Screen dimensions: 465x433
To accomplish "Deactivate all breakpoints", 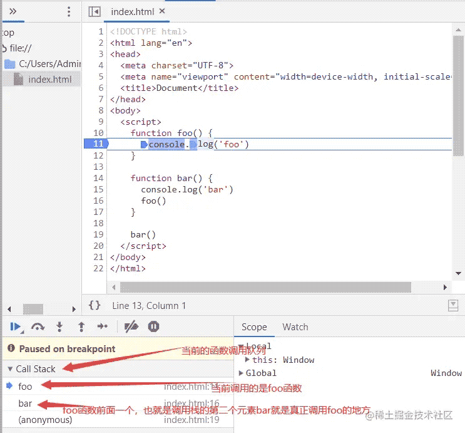I will coord(131,326).
